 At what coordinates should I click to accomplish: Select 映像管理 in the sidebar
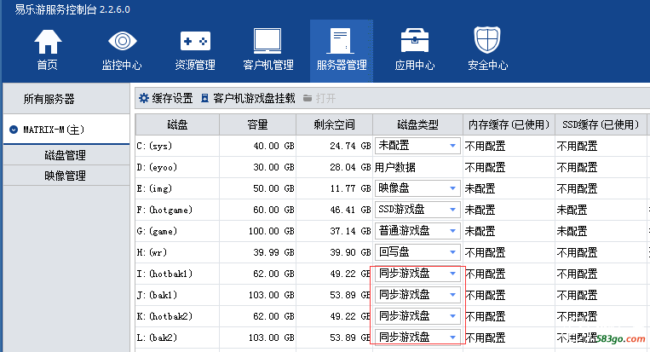65,176
